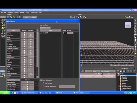
Task: Open the Help menu
Action: 40,13
